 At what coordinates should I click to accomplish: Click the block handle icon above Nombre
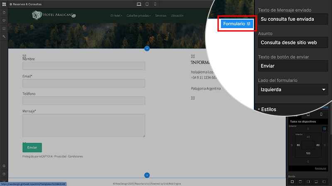click(24, 56)
